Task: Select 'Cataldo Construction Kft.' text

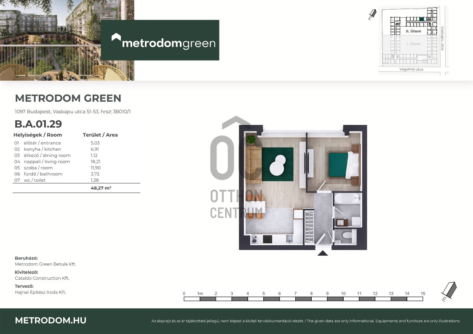Action: [x=42, y=278]
